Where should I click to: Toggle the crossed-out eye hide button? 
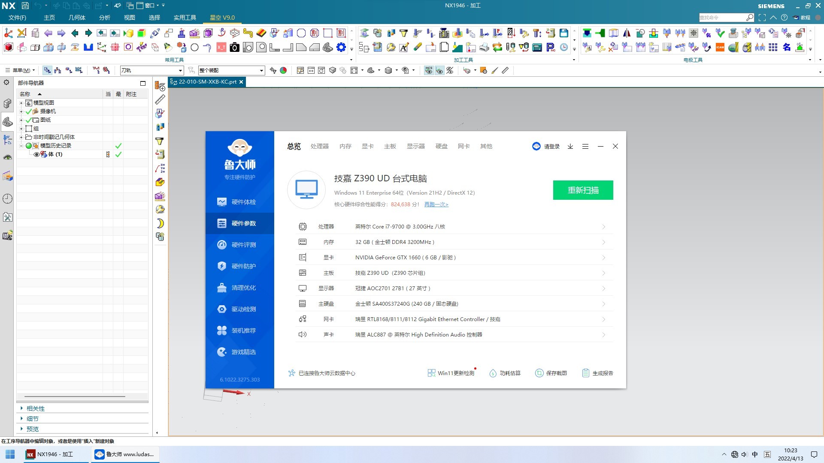tap(450, 70)
